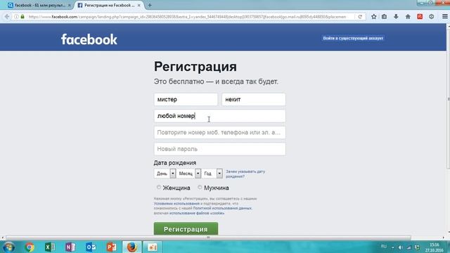This screenshot has width=450, height=253.
Task: Launch Chrome from the taskbar
Action: [x=30, y=247]
